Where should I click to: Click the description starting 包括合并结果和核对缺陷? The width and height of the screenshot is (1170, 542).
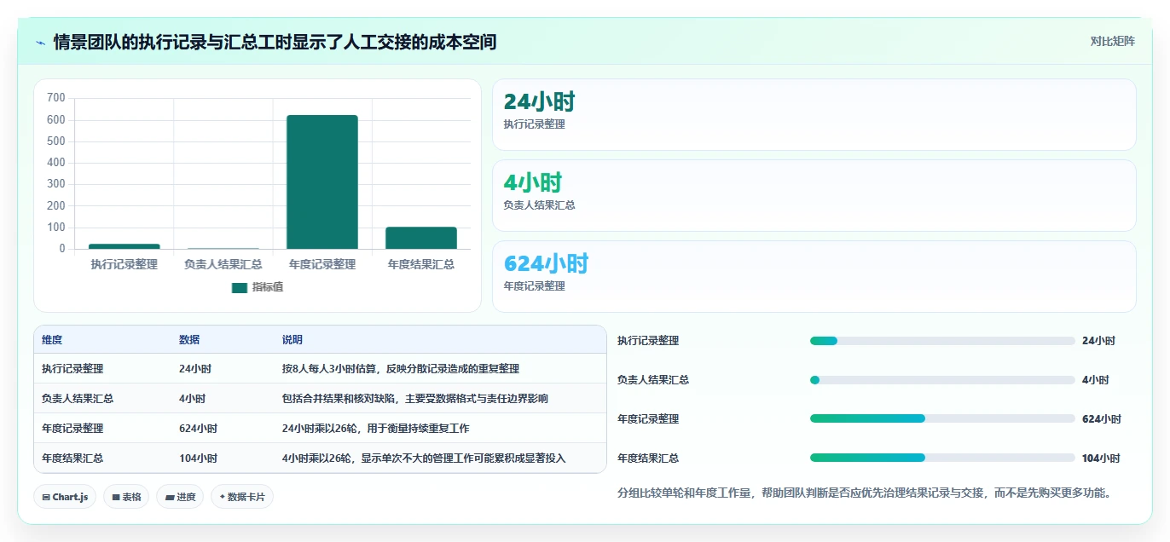click(415, 398)
